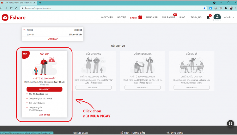Click the 'Tiết kiệm thời gian' bullet
This screenshot has width=237, height=135.
(x=37, y=103)
